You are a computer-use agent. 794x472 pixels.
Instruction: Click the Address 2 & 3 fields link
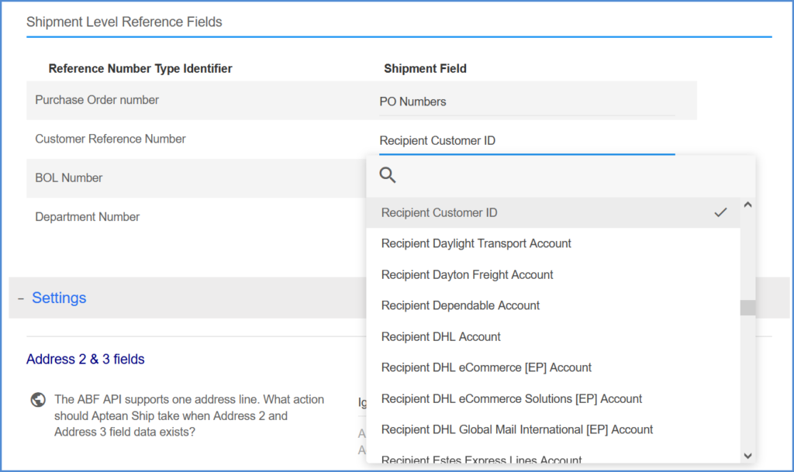coord(85,359)
